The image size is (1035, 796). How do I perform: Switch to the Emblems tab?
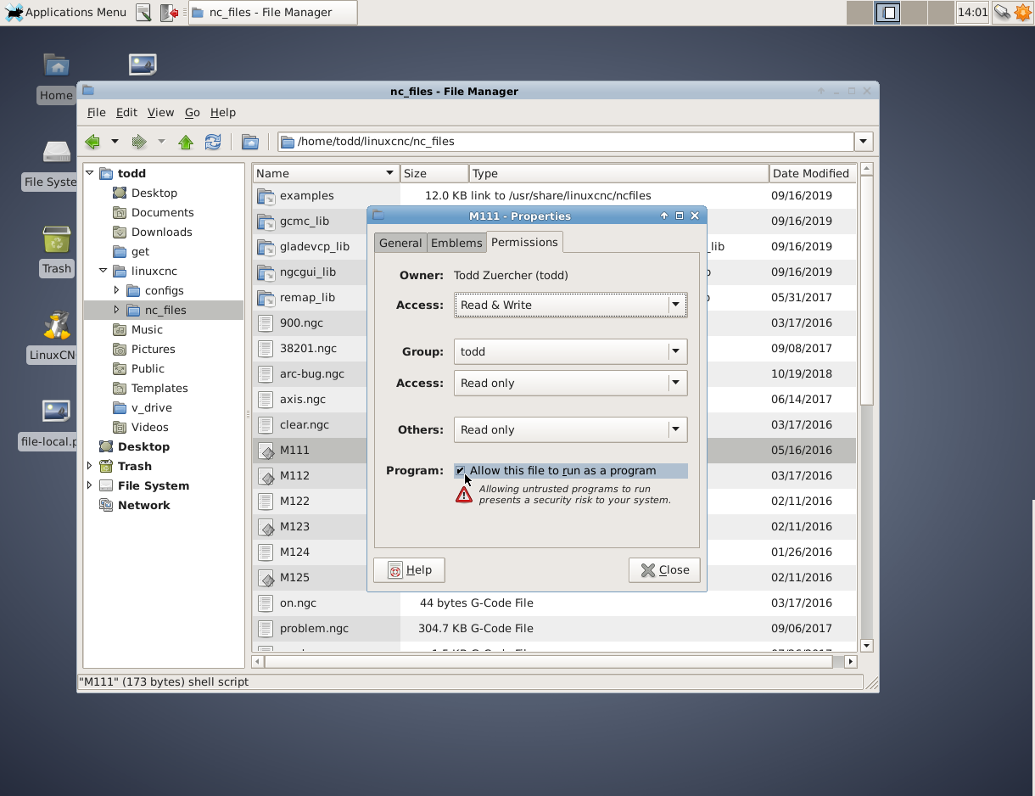tap(456, 243)
